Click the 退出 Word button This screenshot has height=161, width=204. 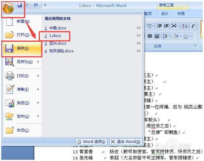(126, 142)
